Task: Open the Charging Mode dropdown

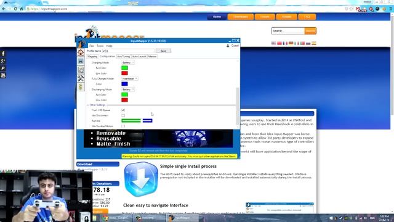Action: pos(128,62)
